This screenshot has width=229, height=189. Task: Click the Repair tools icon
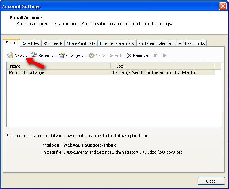[35, 55]
